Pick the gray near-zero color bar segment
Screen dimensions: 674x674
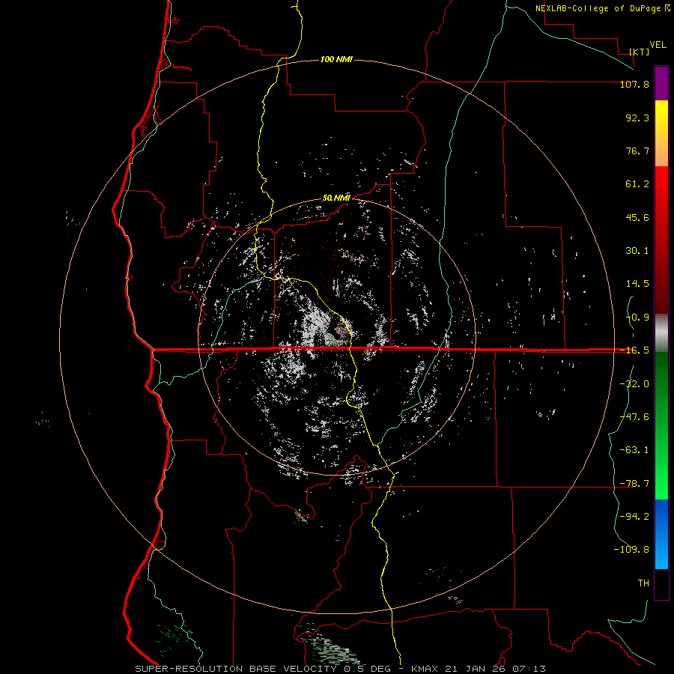click(661, 333)
